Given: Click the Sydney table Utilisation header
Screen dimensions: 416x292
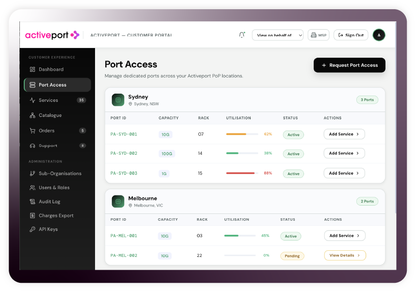Looking at the screenshot, I should coord(238,118).
